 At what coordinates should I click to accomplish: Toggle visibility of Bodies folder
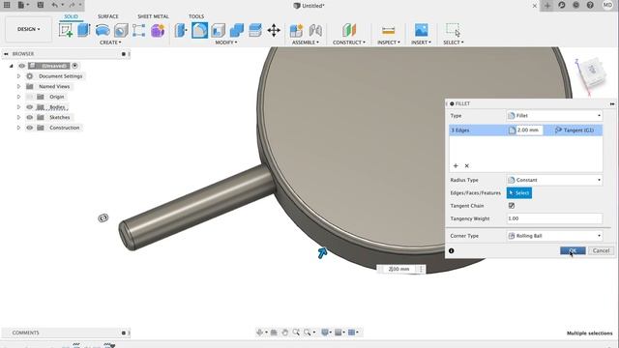click(30, 107)
